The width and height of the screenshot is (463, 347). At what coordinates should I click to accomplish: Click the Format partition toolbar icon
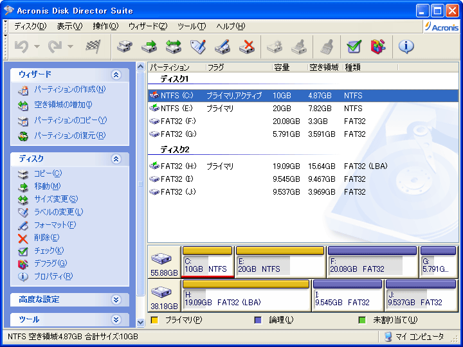tap(222, 46)
